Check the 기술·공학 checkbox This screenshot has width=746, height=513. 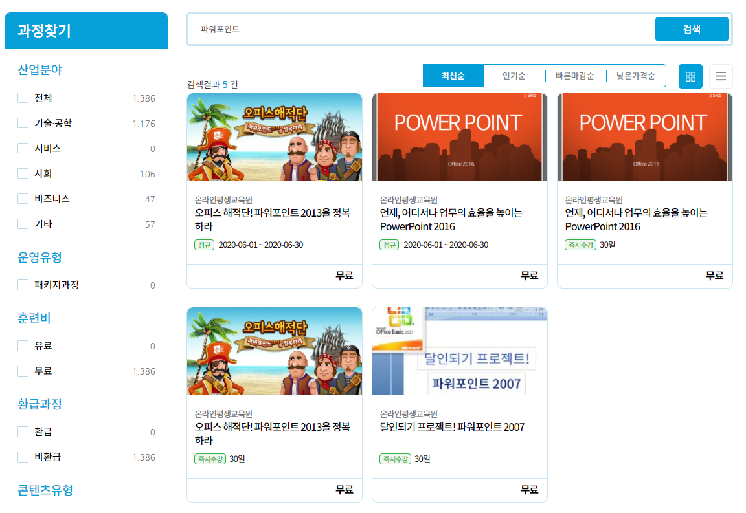pos(23,123)
